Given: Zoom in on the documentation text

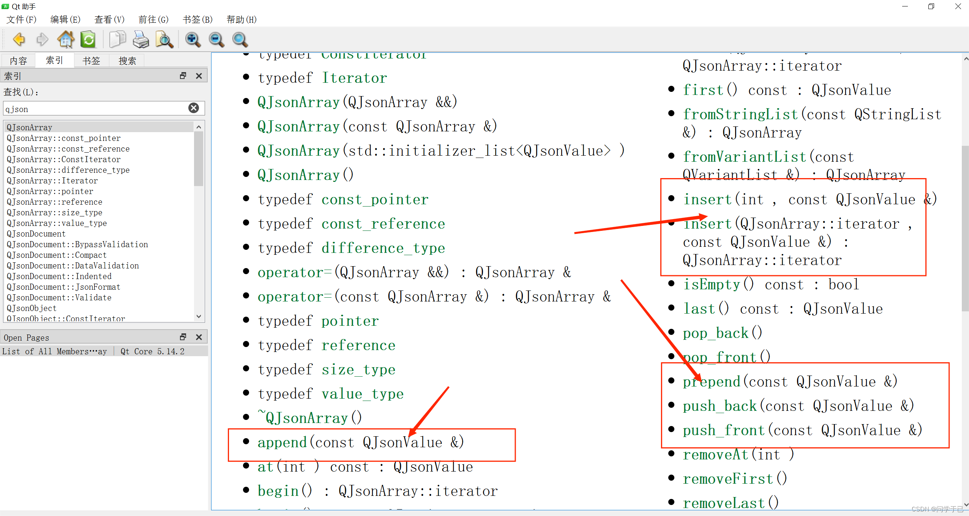Looking at the screenshot, I should 193,39.
